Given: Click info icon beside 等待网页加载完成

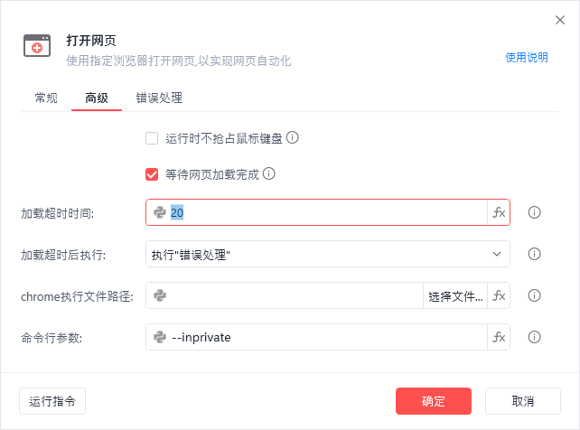Looking at the screenshot, I should [269, 173].
